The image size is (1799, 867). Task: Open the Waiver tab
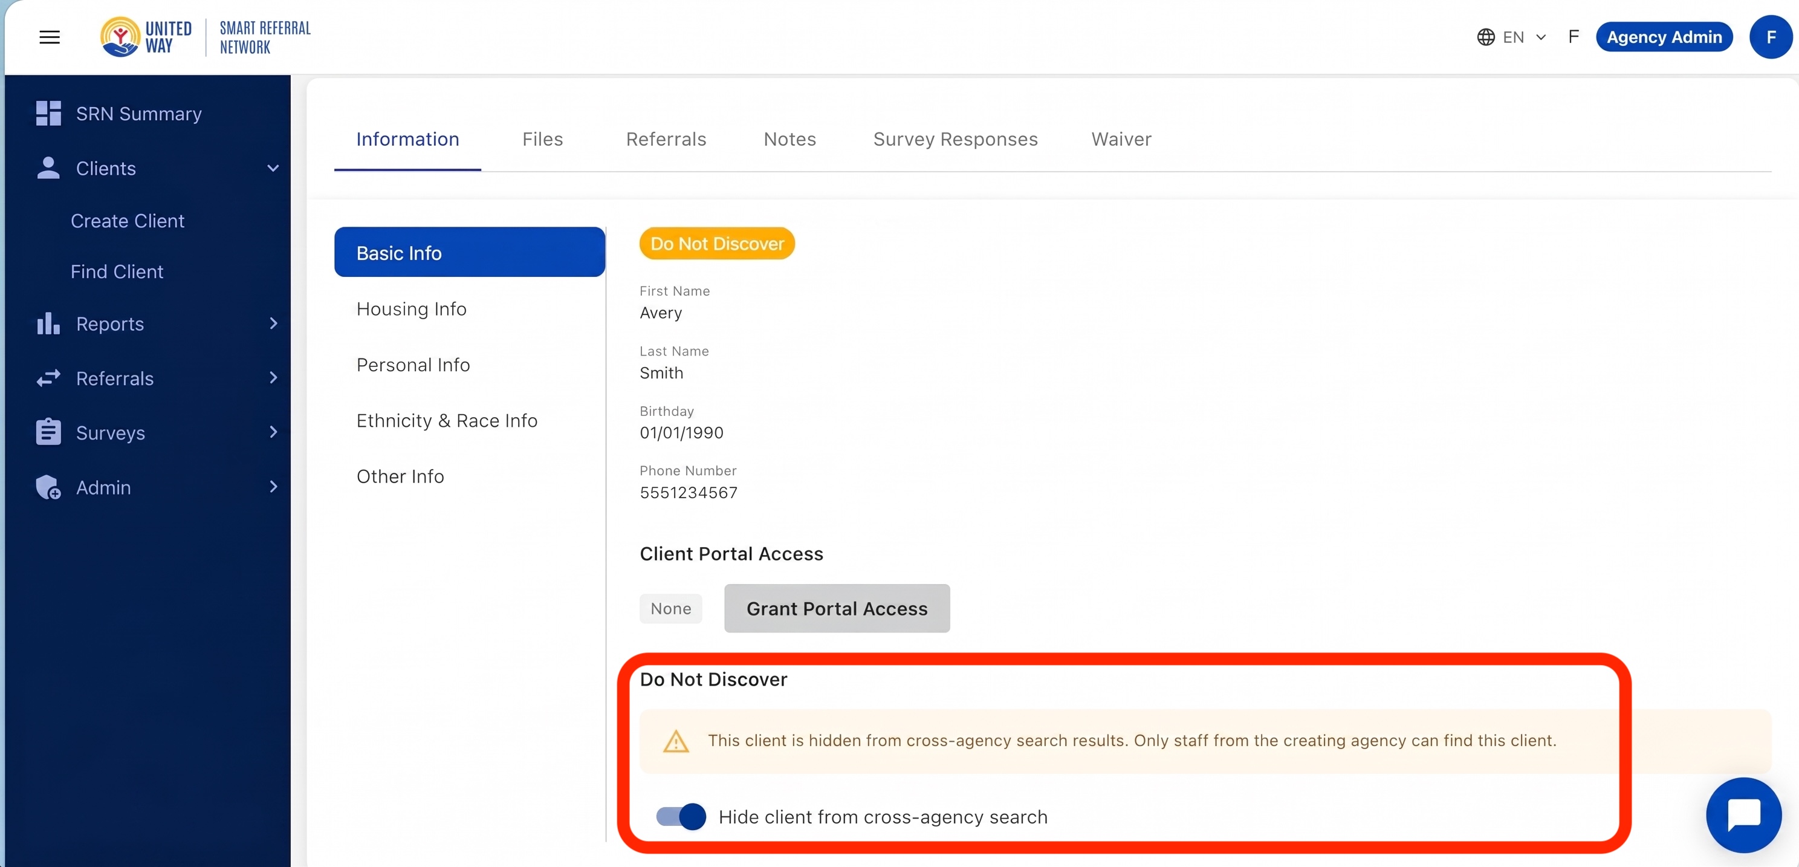[x=1121, y=140]
